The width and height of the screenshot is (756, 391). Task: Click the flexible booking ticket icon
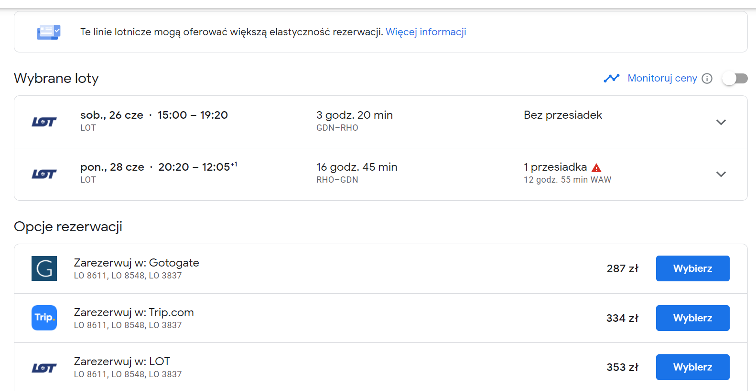pyautogui.click(x=49, y=32)
